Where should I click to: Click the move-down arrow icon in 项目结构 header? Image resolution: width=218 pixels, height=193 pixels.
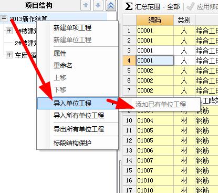tap(98, 5)
